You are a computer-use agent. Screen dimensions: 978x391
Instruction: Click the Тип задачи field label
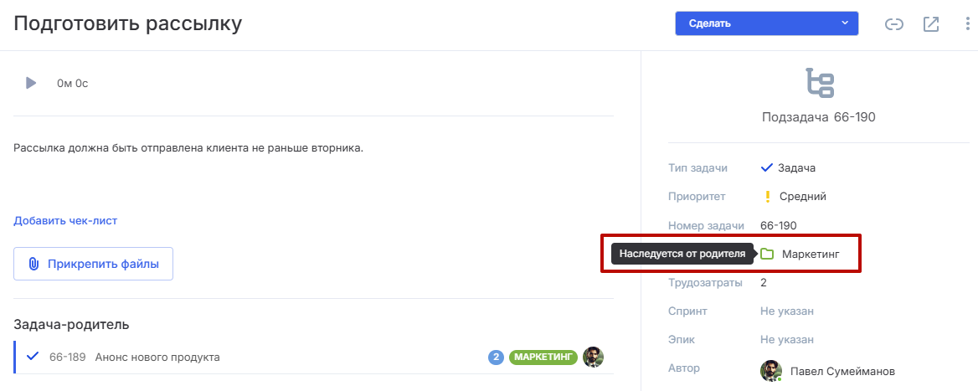(697, 167)
